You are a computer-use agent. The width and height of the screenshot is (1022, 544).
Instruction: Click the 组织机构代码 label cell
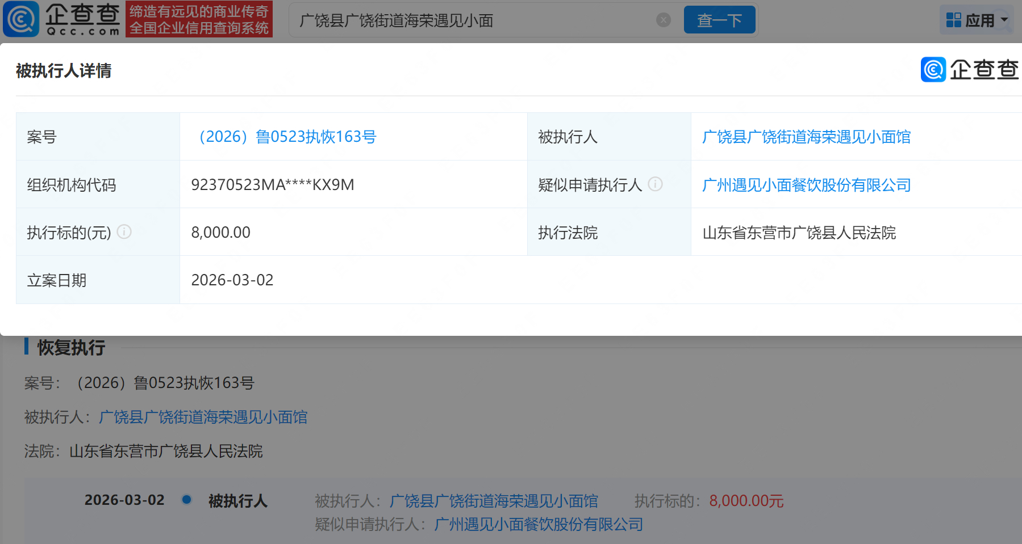[x=98, y=184]
